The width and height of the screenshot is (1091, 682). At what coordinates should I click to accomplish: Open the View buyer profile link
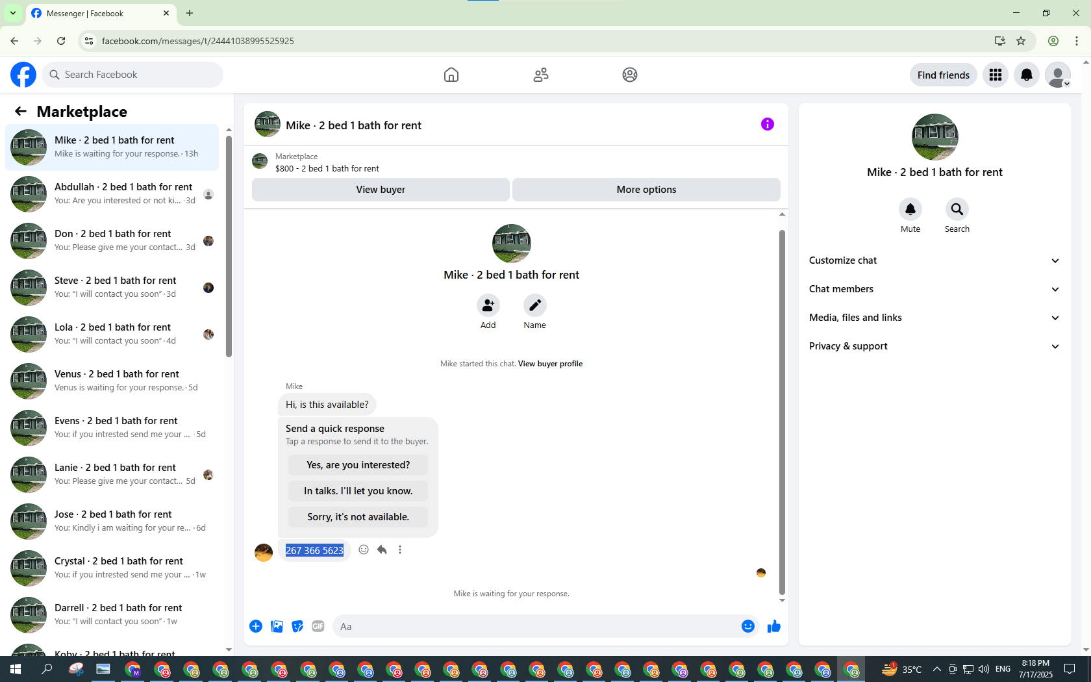(x=550, y=364)
